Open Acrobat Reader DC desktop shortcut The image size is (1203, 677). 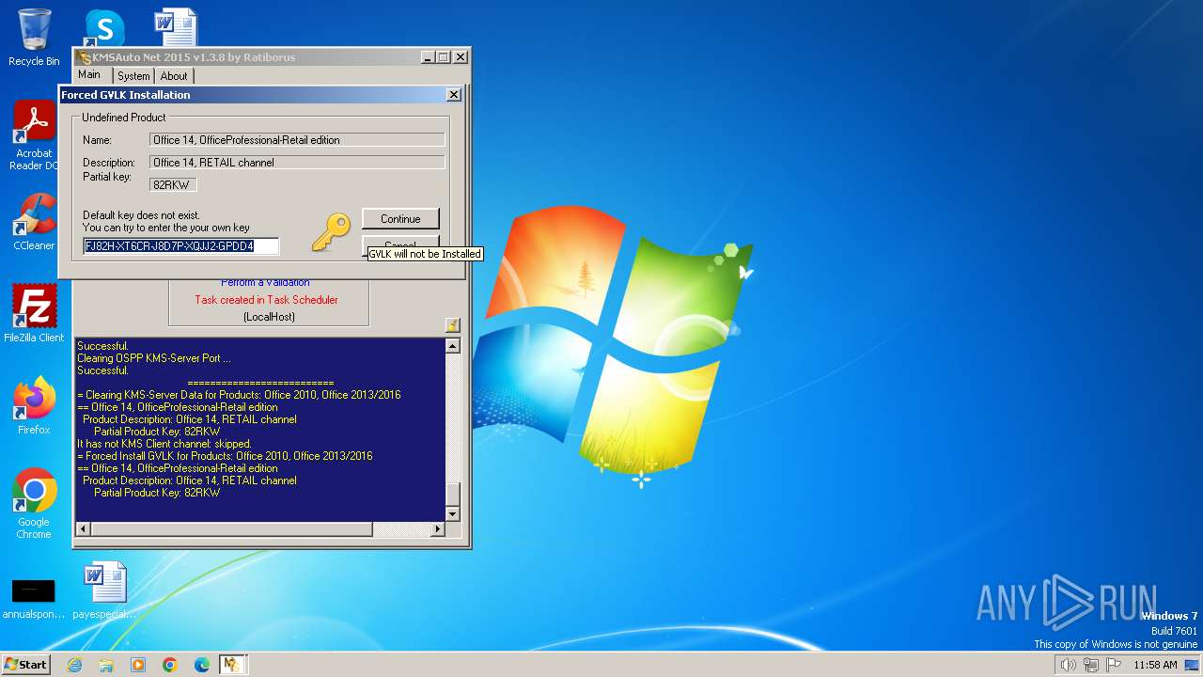point(34,136)
